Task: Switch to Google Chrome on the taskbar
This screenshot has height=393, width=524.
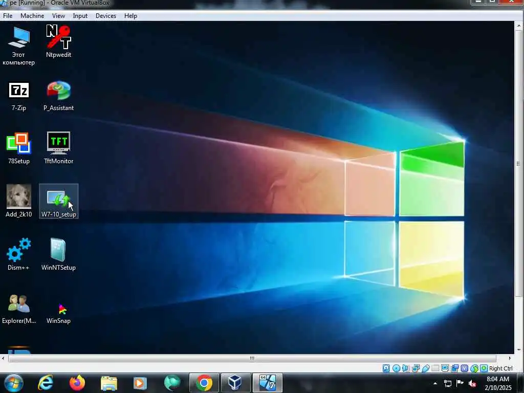Action: (204, 383)
